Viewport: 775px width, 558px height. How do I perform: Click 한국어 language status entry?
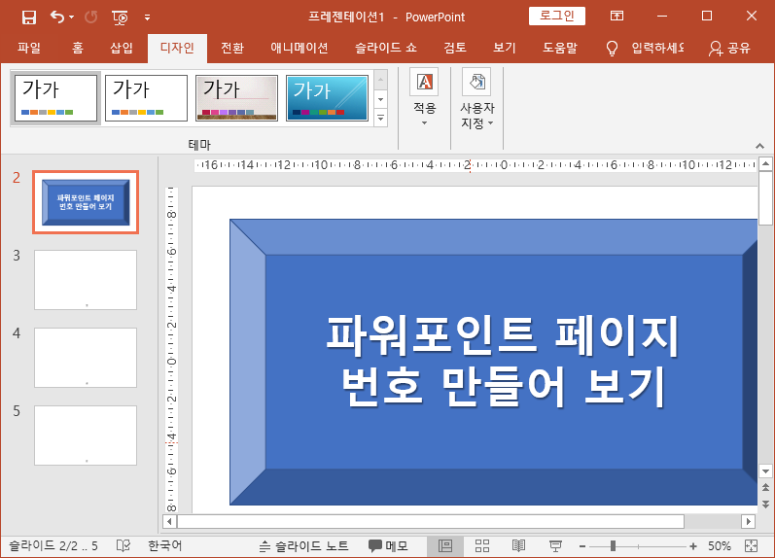click(x=165, y=546)
